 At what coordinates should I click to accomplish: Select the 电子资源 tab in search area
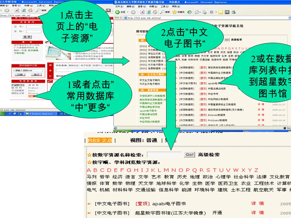pos(86,65)
